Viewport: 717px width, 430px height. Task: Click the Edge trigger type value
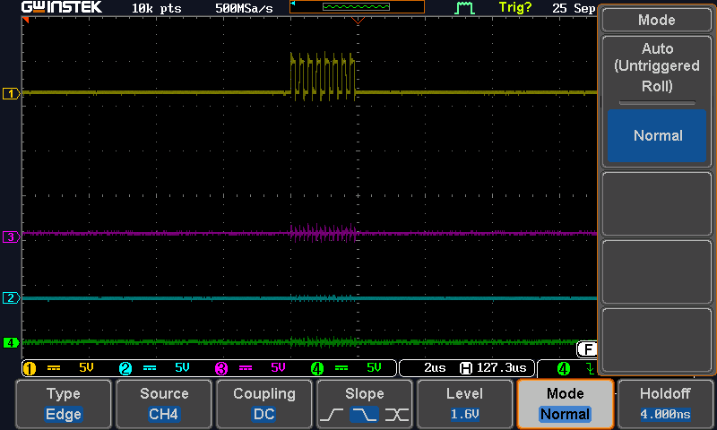[x=64, y=415]
